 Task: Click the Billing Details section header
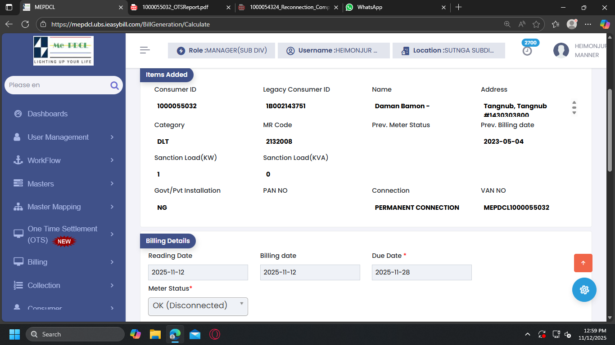pos(168,241)
